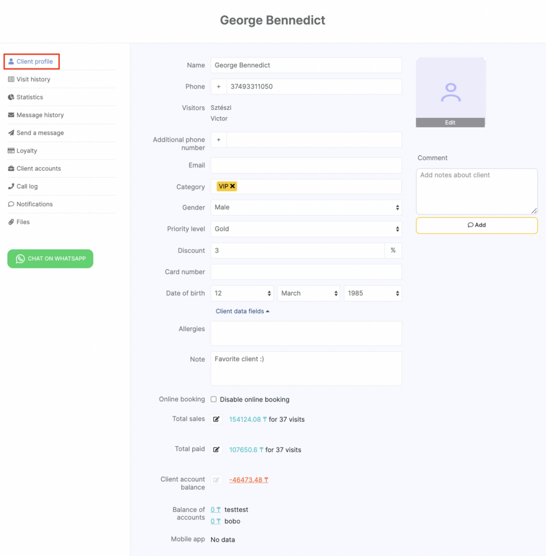Click the client account balance amount link
Viewport: 546px width, 556px height.
click(x=249, y=480)
